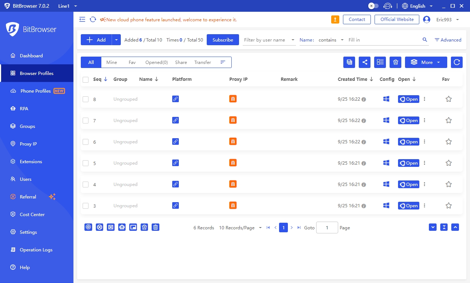Open the three-dot menu for profile 3
This screenshot has height=283, width=470.
(425, 205)
